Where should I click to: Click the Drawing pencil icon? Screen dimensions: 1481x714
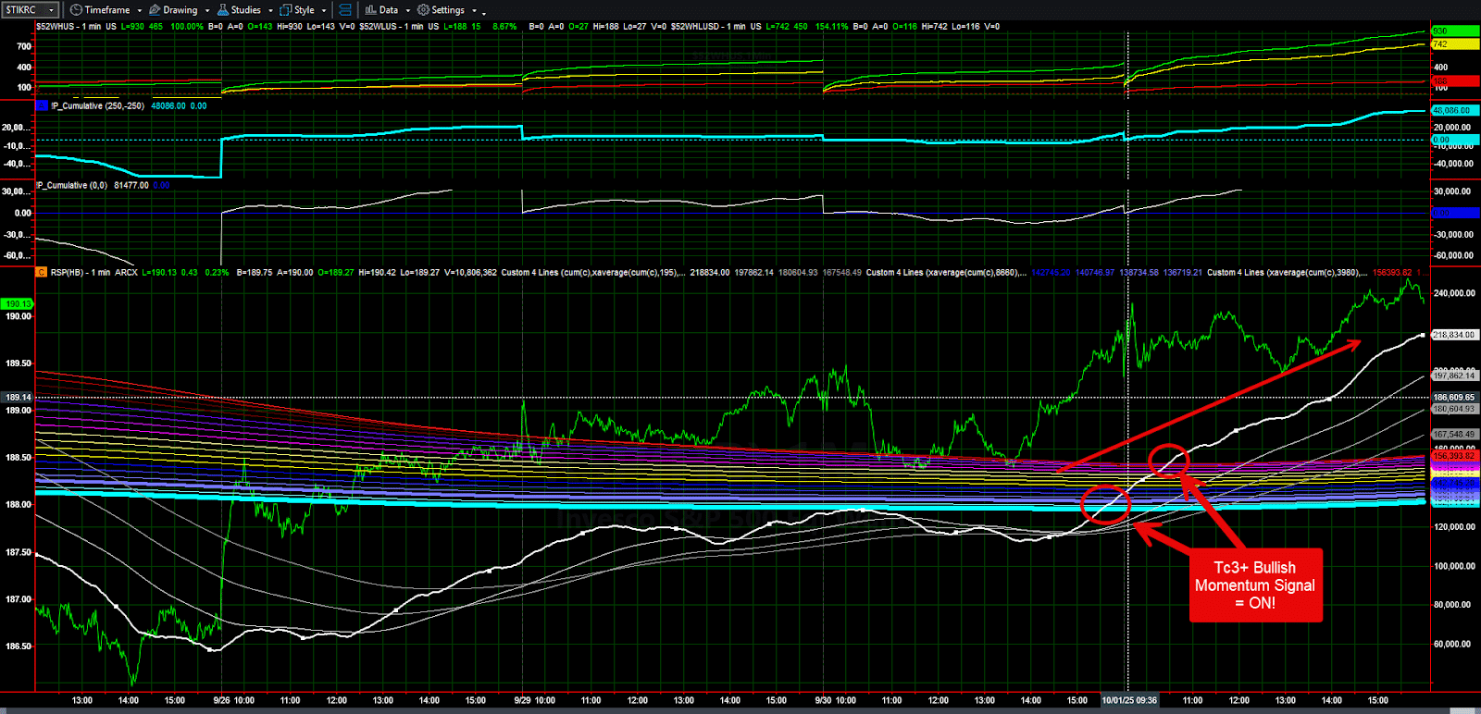[155, 10]
